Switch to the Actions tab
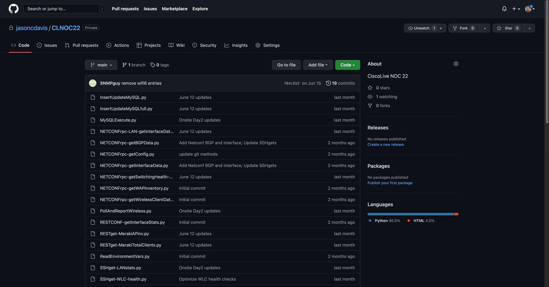The height and width of the screenshot is (287, 549). (x=117, y=45)
